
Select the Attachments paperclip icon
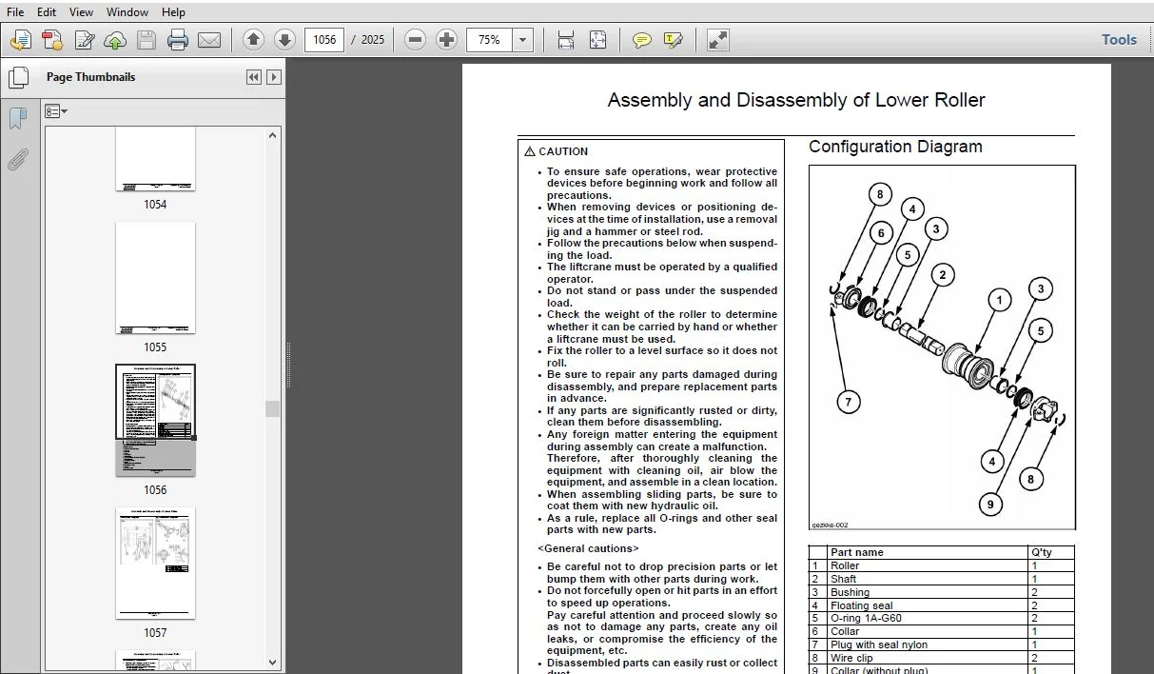(x=17, y=160)
